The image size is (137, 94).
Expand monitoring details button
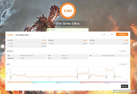point(123,64)
